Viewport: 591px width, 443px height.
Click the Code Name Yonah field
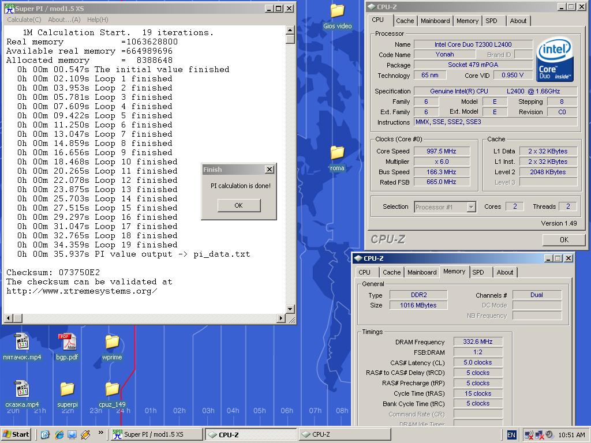(444, 54)
